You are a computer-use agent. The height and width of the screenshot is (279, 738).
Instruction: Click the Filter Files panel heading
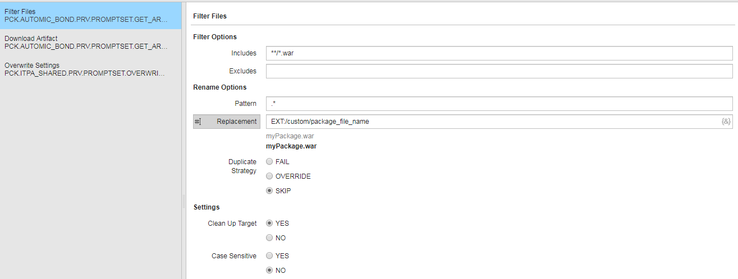tap(210, 16)
